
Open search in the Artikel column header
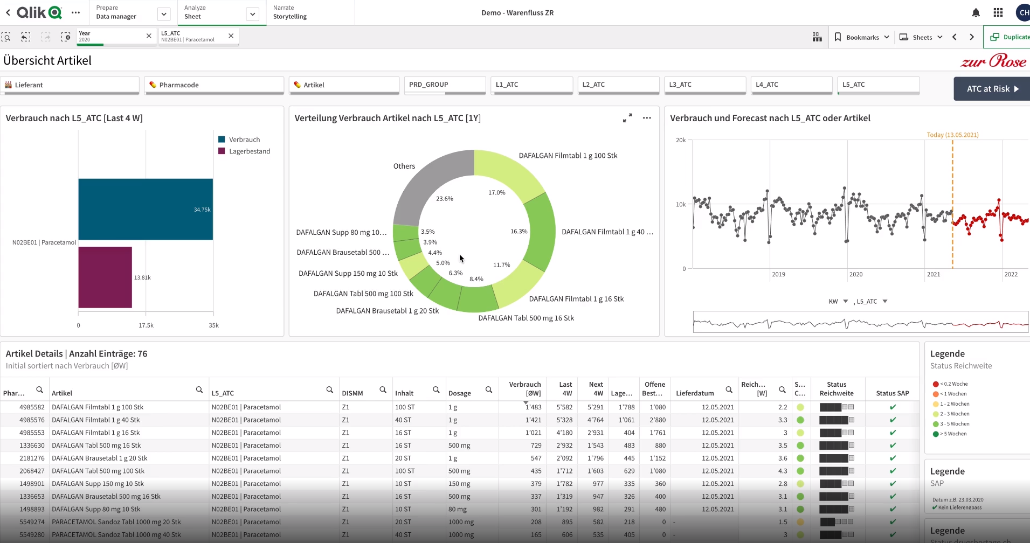199,389
